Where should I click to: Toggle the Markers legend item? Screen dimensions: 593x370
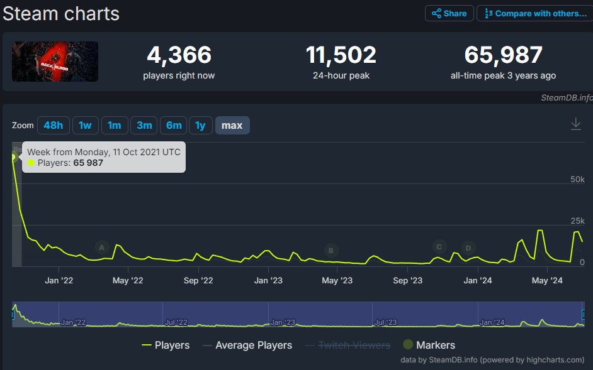point(429,345)
